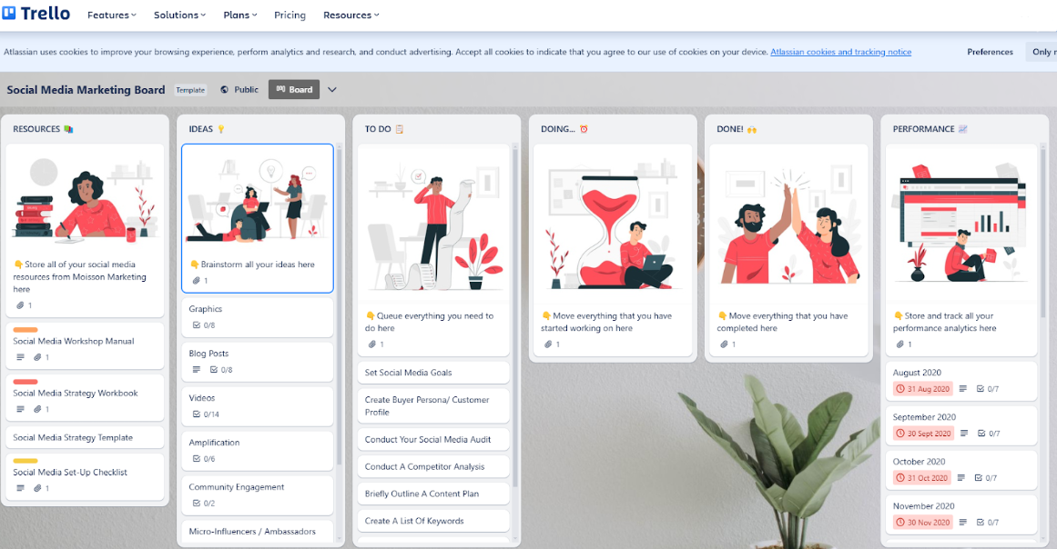
Task: Click the description icon on Social Media Workshop Manual
Action: tap(20, 356)
